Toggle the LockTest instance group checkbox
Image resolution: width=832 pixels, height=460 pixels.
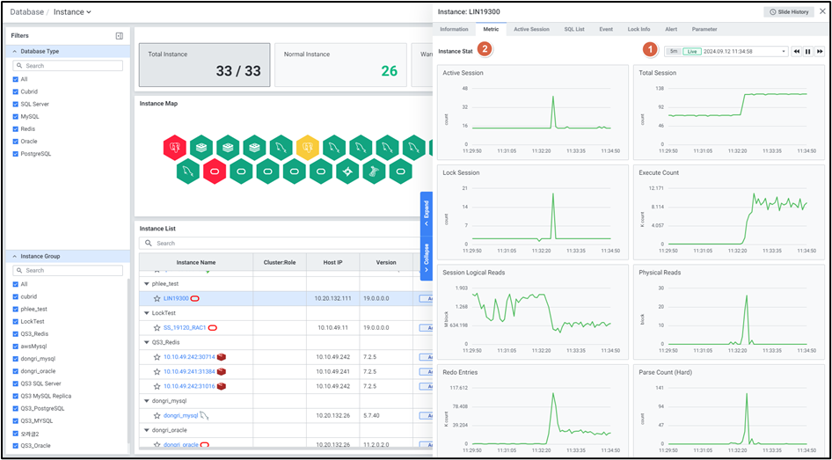pos(15,322)
